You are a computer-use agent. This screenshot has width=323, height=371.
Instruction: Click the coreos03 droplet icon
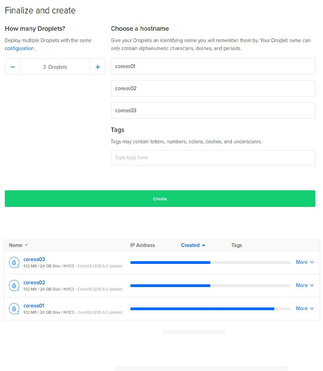[14, 263]
